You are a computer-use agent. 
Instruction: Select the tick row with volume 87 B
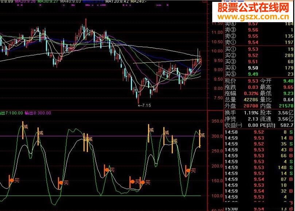pyautogui.click(x=259, y=179)
